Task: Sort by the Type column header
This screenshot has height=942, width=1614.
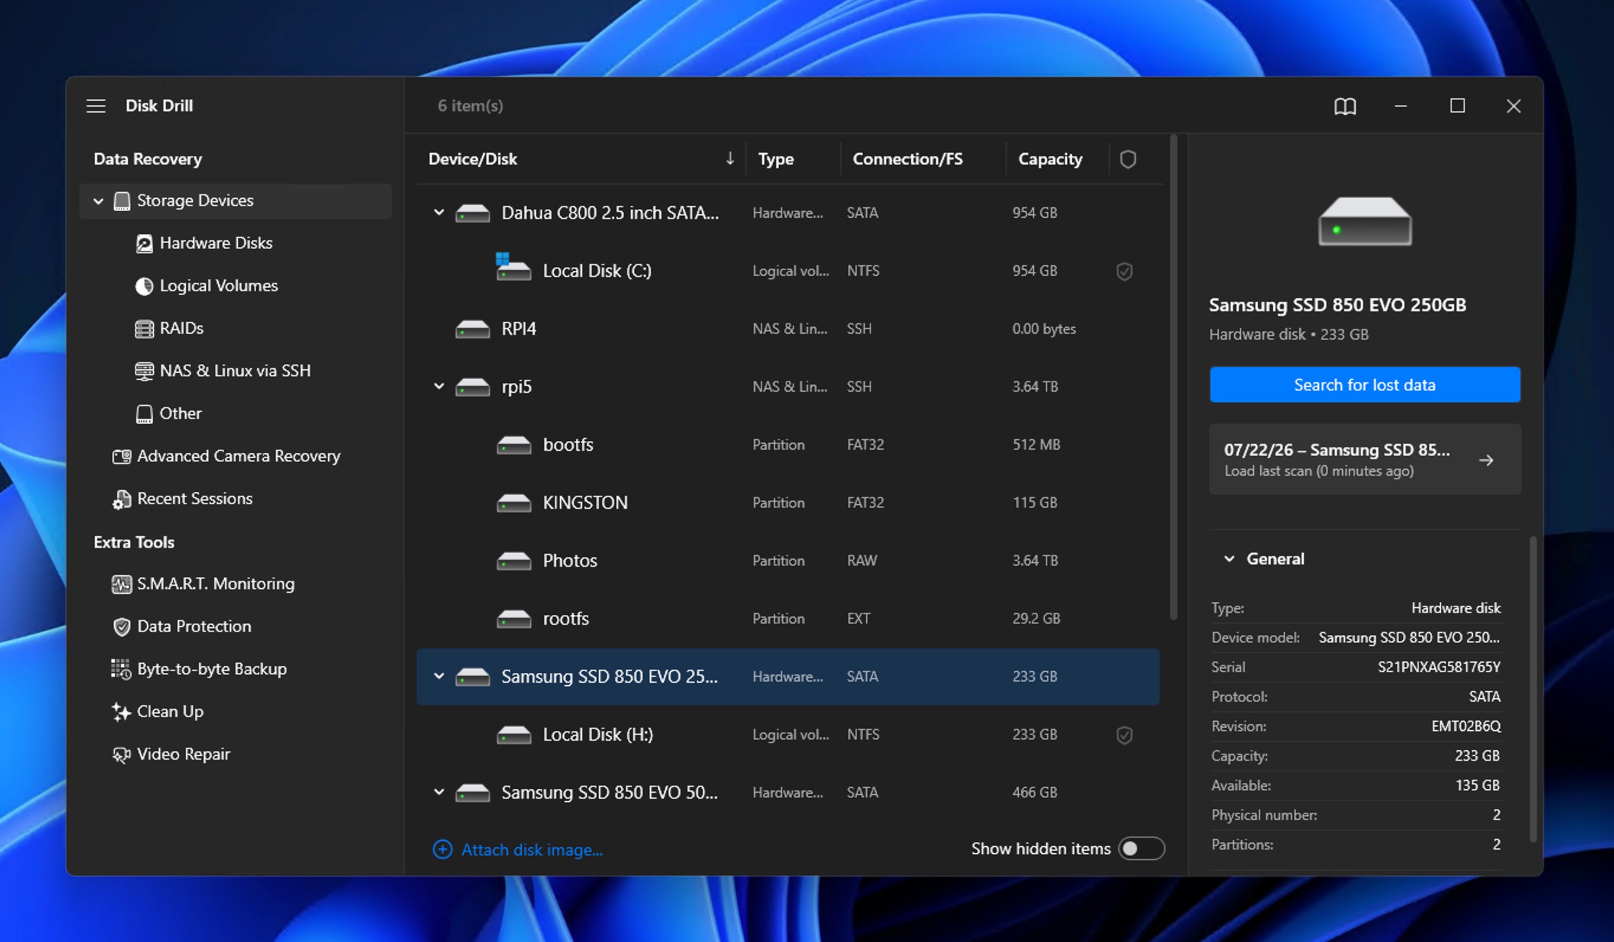Action: click(x=776, y=159)
